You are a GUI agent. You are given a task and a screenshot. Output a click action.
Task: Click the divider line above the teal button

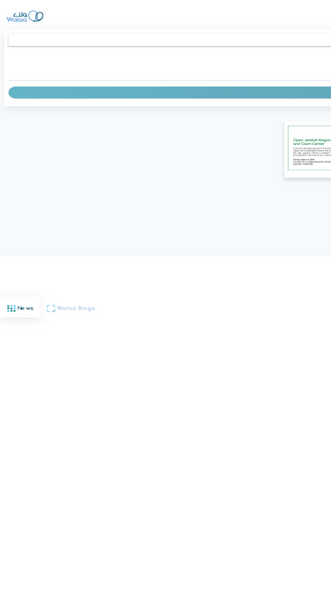(x=169, y=80)
